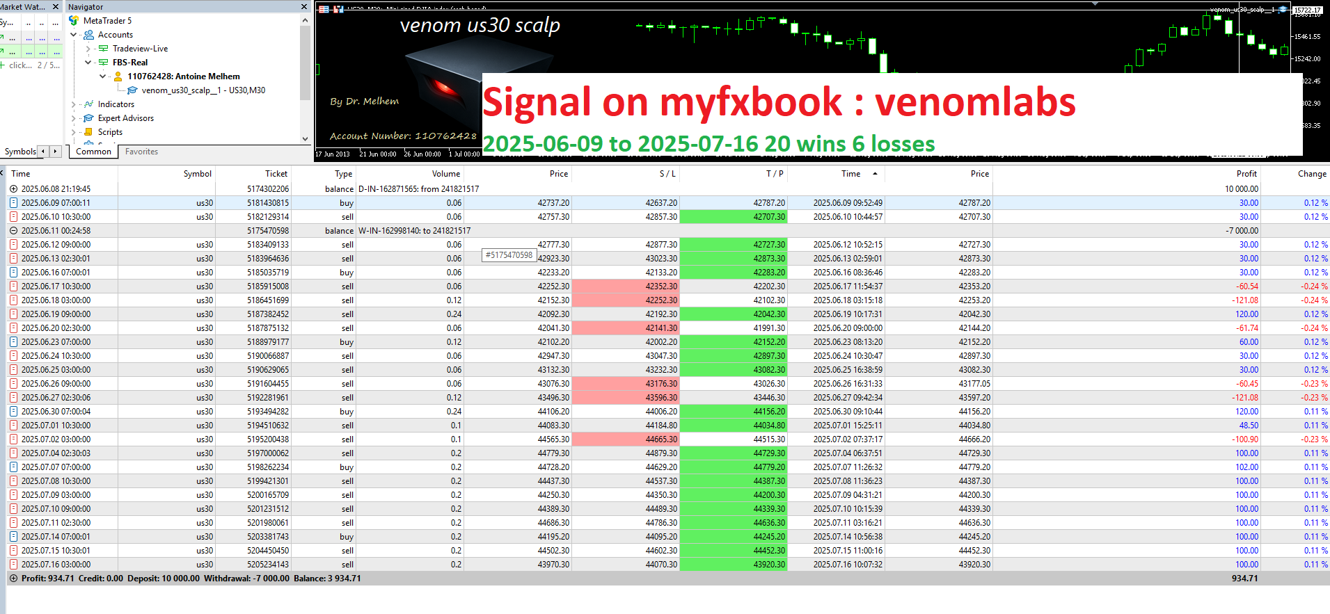The image size is (1330, 614).
Task: Collapse the first balance row circle toggle
Action: point(13,189)
